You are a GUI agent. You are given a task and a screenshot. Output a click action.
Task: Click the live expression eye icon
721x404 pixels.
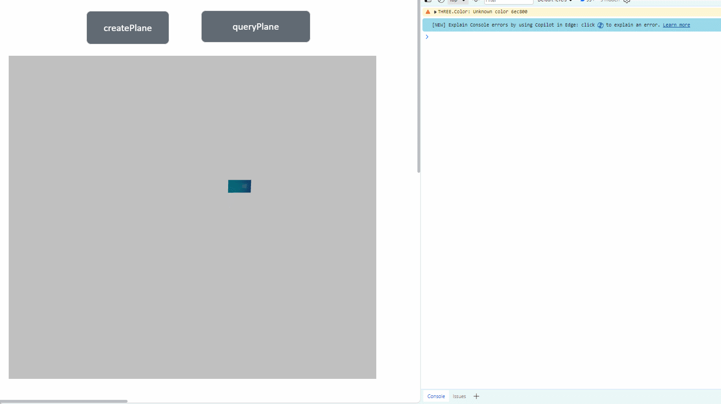coord(475,1)
